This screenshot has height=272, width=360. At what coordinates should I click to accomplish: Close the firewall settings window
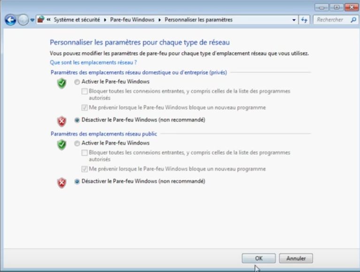point(352,8)
